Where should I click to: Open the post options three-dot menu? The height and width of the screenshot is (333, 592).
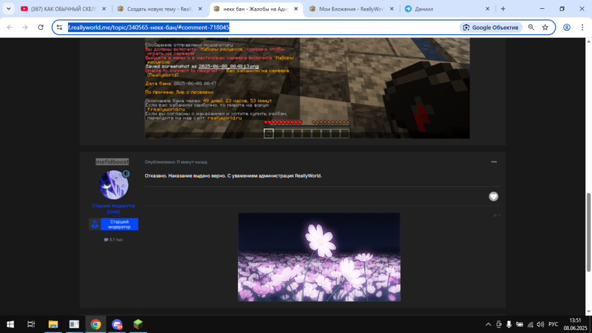point(494,162)
